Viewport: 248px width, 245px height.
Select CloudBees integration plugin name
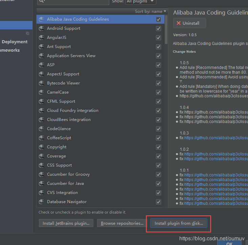(69, 120)
